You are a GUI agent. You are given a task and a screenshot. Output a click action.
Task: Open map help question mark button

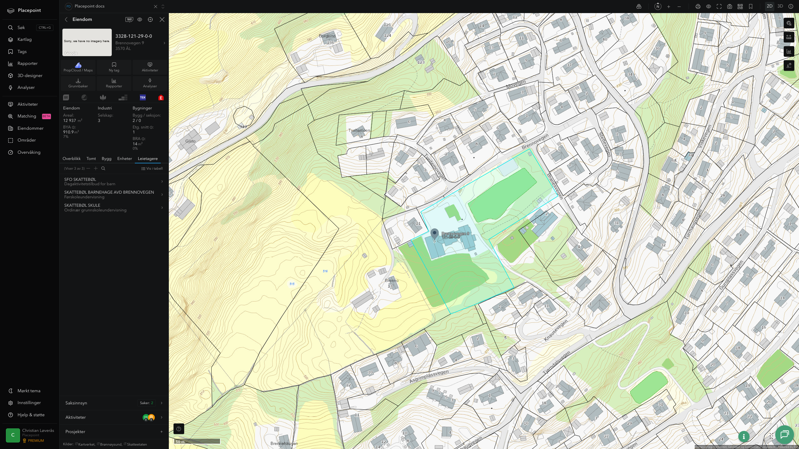(179, 429)
